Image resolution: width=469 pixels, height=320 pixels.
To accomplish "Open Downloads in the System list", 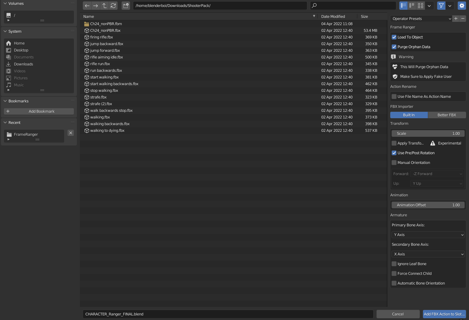I will coord(24,64).
